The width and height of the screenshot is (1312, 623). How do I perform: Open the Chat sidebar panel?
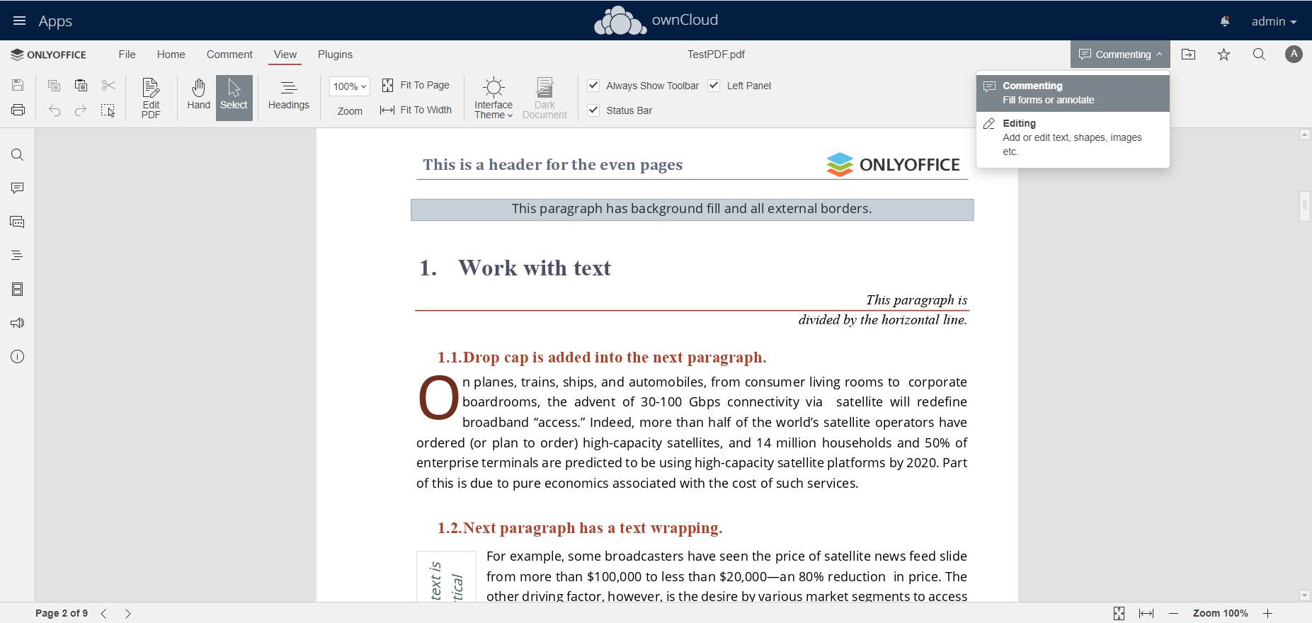pos(18,222)
